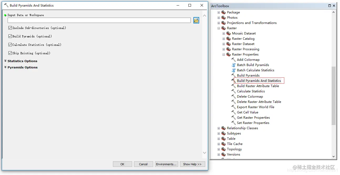The image size is (340, 175).
Task: Click the ArcToolbox scroll up arrow
Action: coord(334,12)
